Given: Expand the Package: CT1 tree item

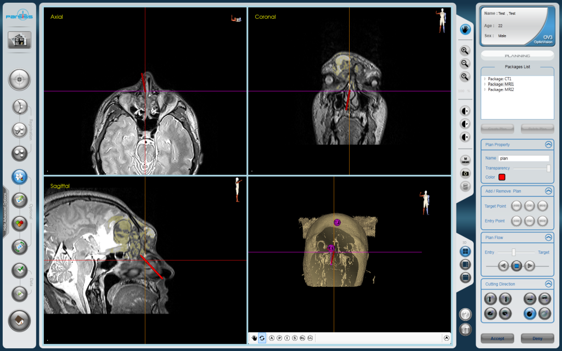Looking at the screenshot, I should pos(485,79).
